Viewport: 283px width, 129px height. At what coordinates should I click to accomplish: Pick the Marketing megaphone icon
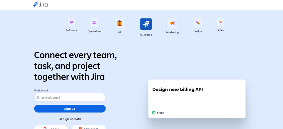[x=172, y=23]
